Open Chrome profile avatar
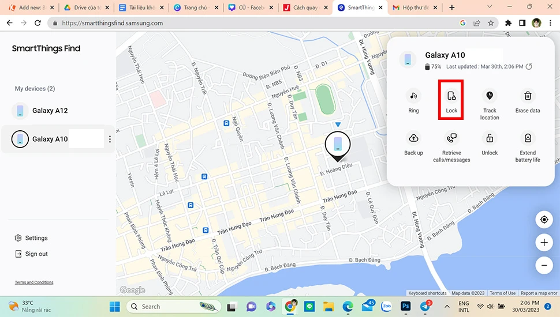Viewport: 560px width, 317px height. 536,23
